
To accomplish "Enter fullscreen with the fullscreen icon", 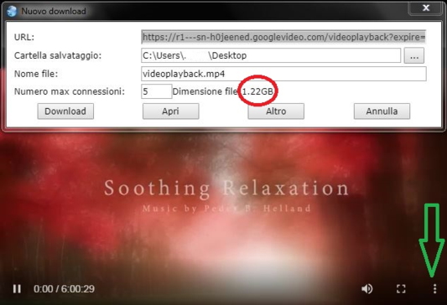I will click(x=401, y=289).
